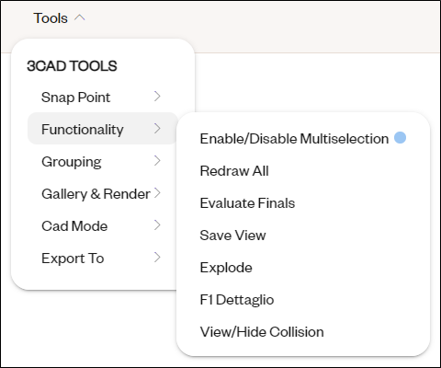
Task: Click the Gallery & Render arrow icon
Action: [x=157, y=193]
